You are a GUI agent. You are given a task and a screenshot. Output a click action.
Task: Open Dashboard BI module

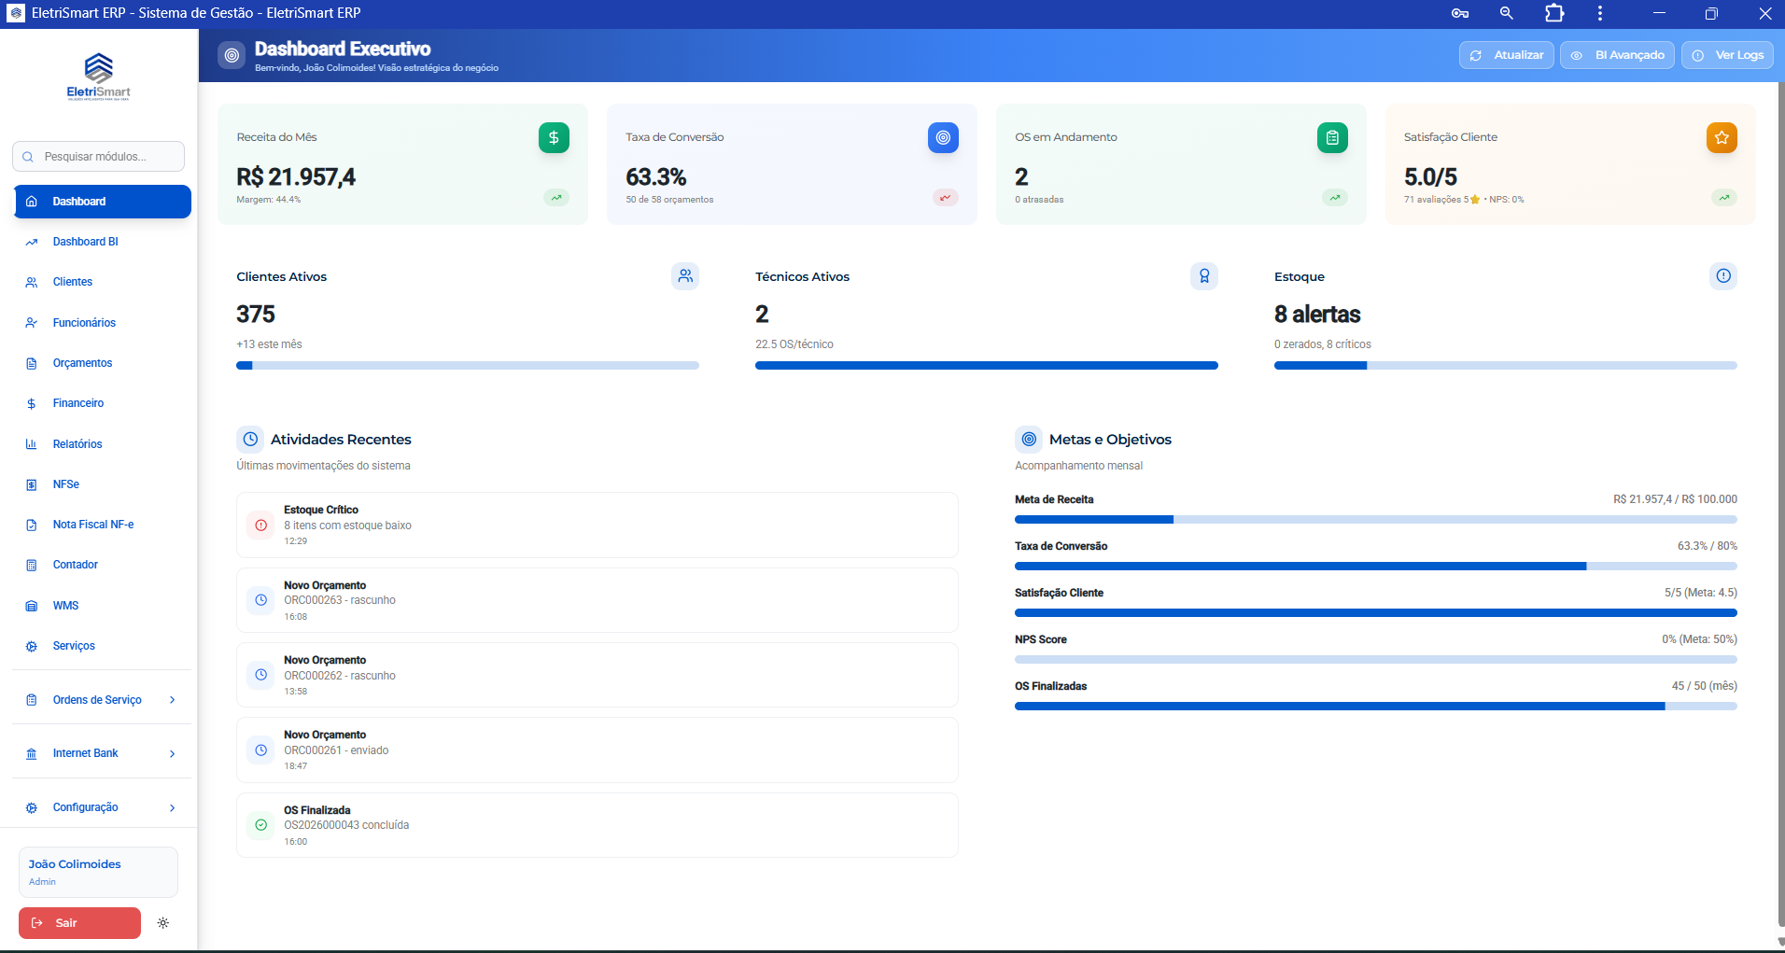pyautogui.click(x=103, y=242)
